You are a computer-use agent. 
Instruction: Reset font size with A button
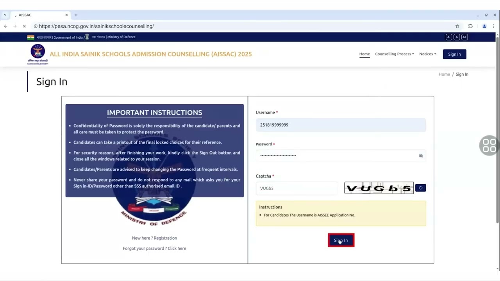coord(456,37)
